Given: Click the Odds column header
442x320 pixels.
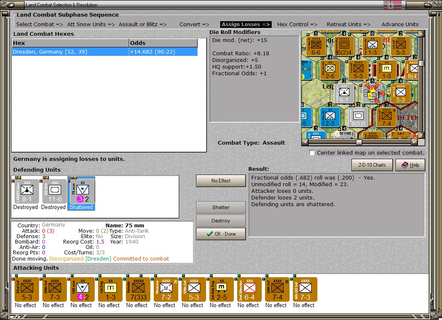Looking at the screenshot, I should tap(163, 43).
